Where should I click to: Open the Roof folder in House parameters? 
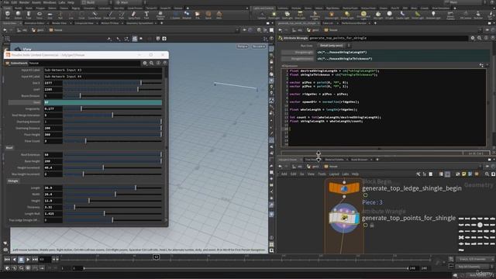[x=9, y=148]
